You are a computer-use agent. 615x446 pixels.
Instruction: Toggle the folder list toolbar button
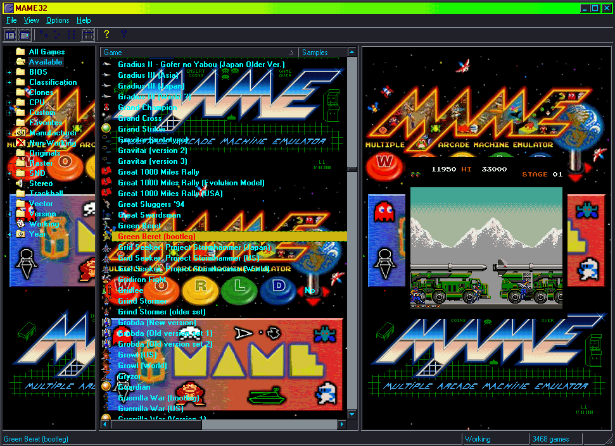(x=10, y=35)
